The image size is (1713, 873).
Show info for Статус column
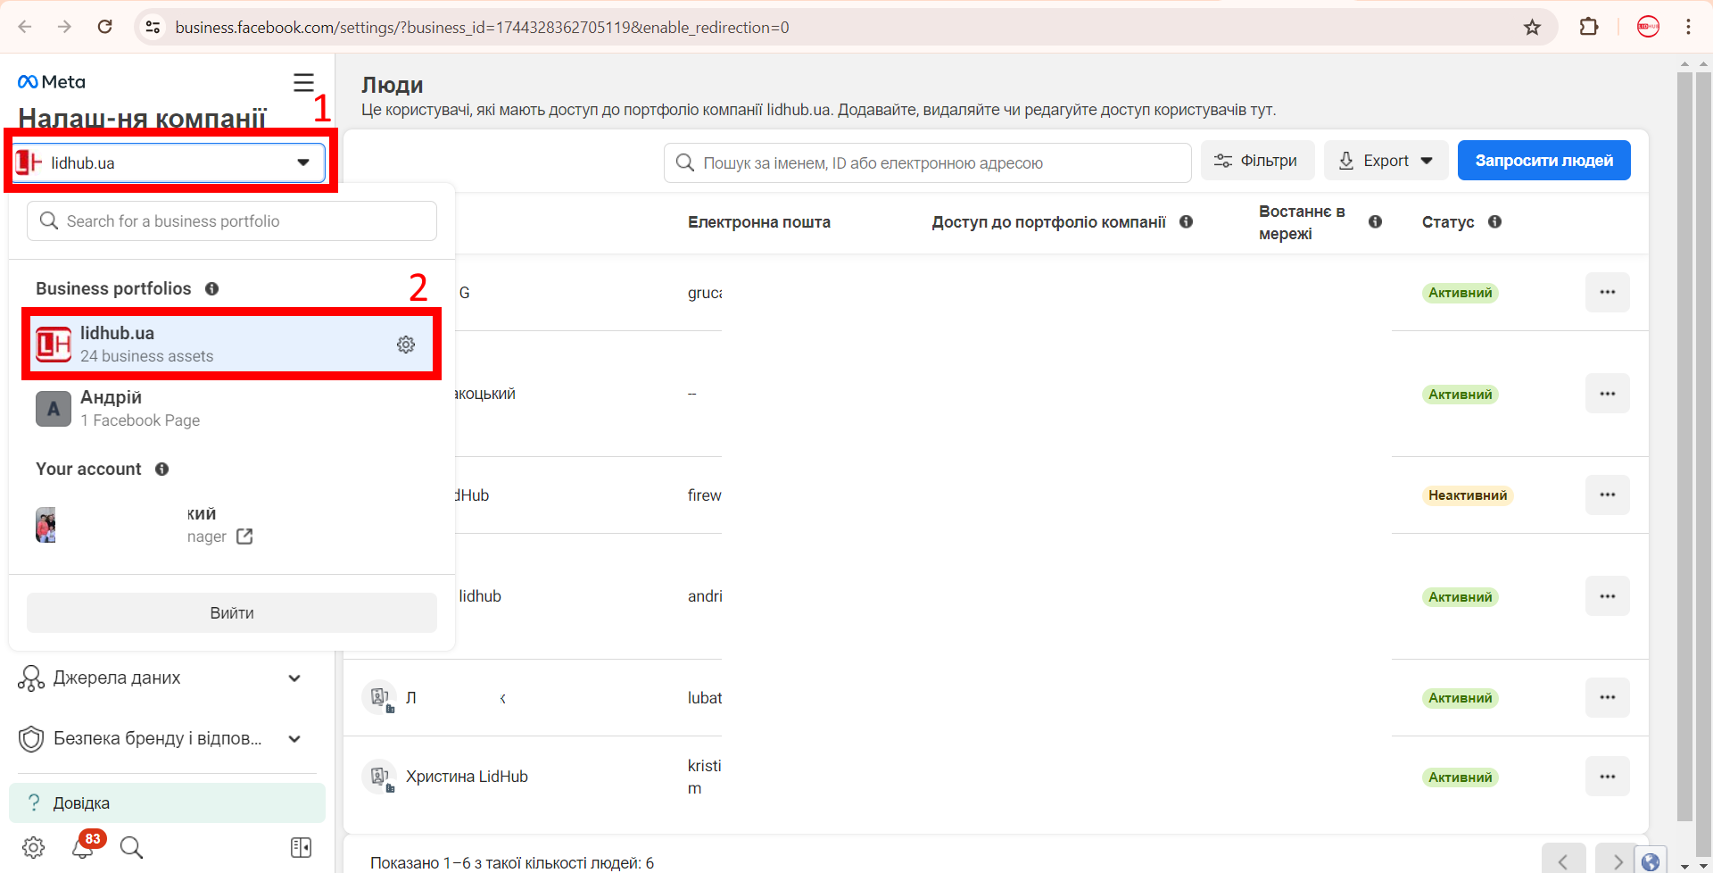tap(1495, 222)
